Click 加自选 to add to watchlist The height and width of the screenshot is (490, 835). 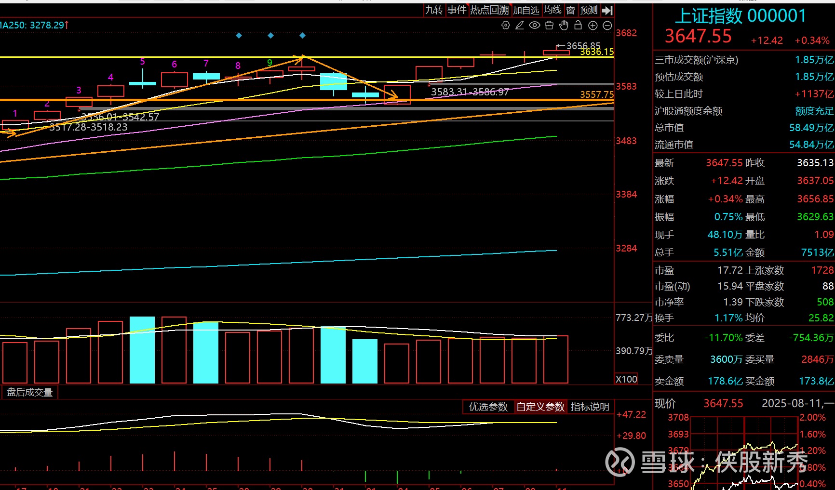[526, 10]
